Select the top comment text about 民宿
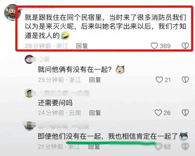 pos(105,26)
